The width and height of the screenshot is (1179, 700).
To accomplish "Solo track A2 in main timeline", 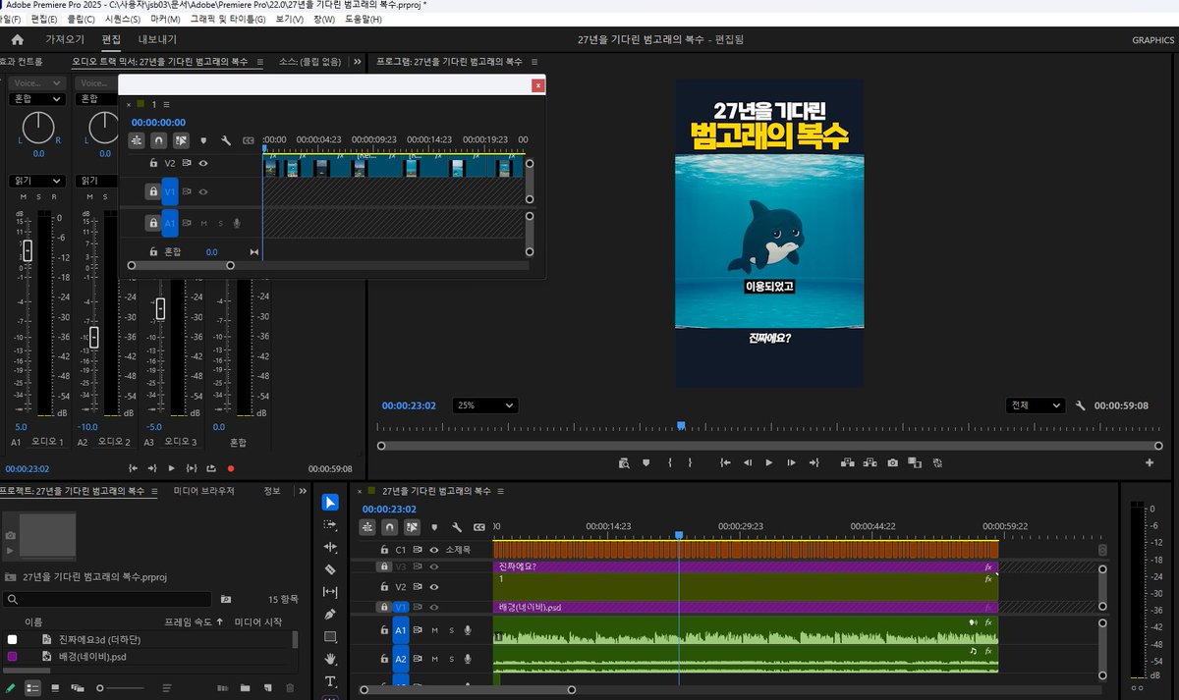I will click(451, 660).
